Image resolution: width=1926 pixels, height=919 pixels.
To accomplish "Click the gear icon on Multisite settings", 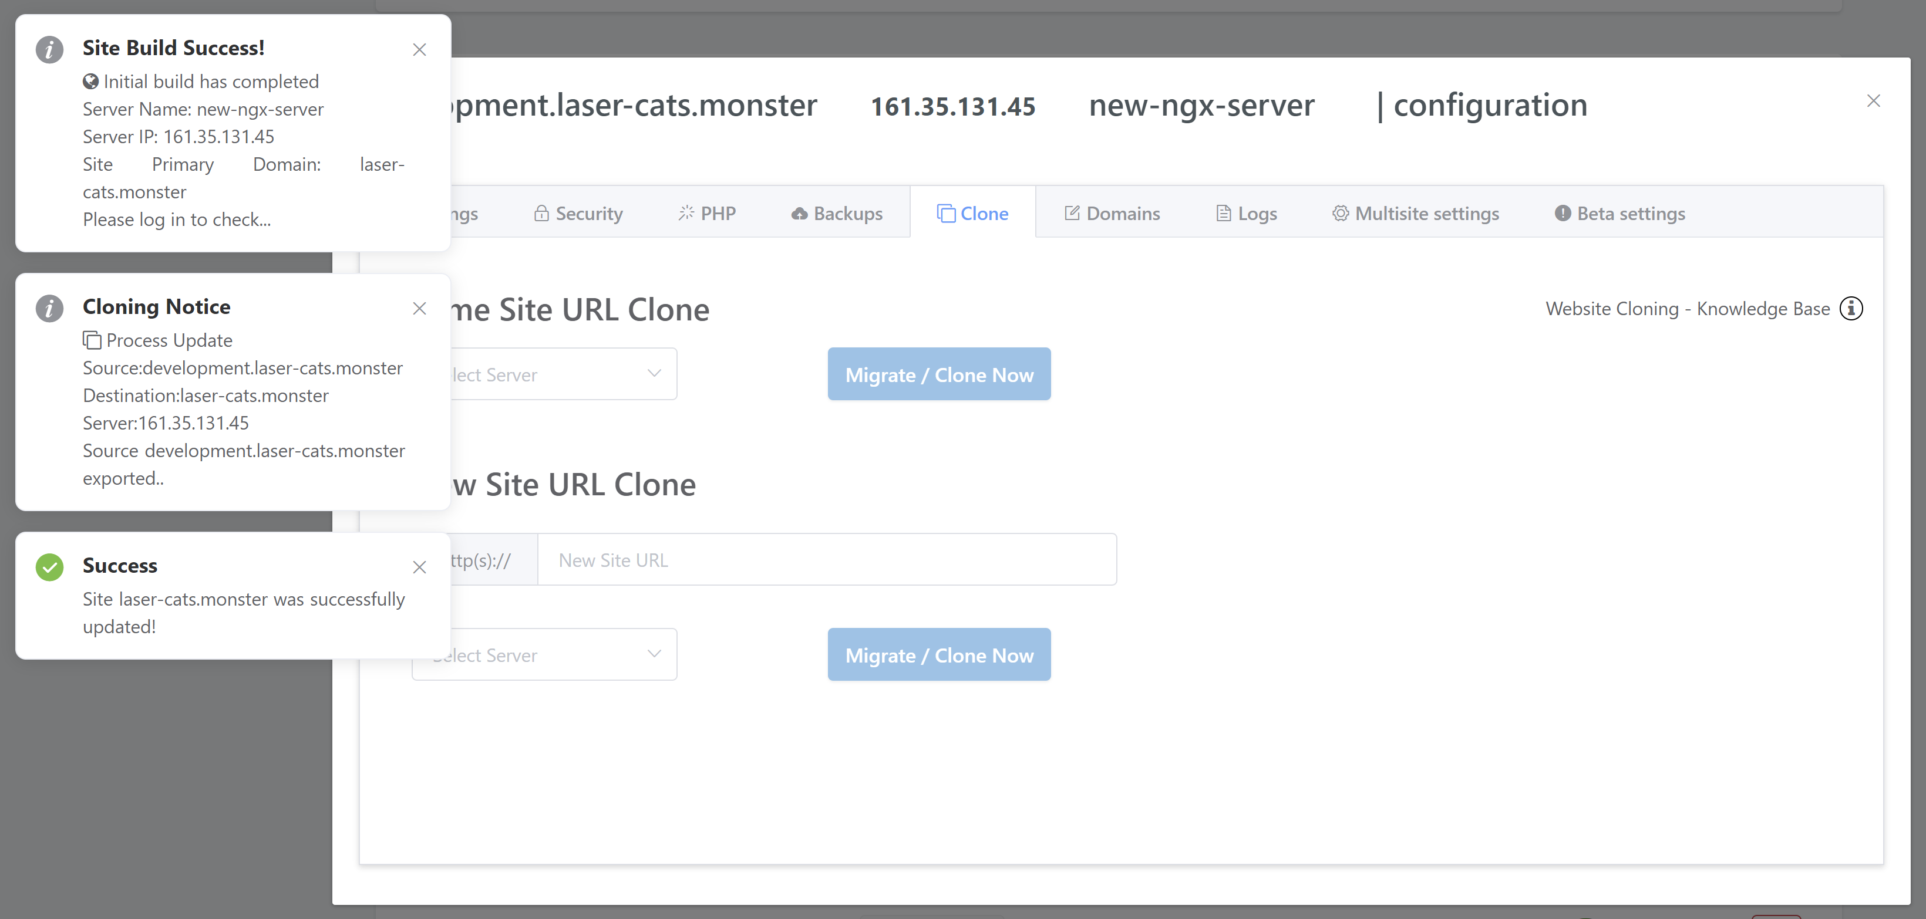I will [1340, 214].
